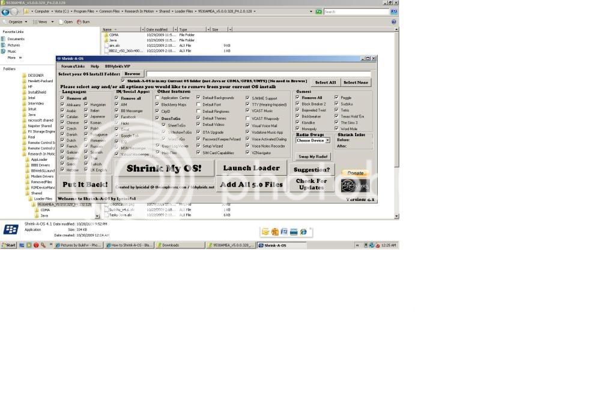Expand the Name column filter arrow
615x405 pixels.
click(142, 29)
